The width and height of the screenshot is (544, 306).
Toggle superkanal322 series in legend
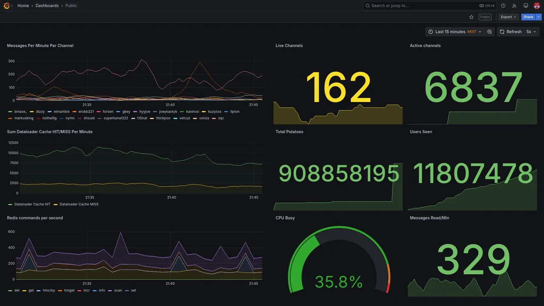(x=116, y=118)
